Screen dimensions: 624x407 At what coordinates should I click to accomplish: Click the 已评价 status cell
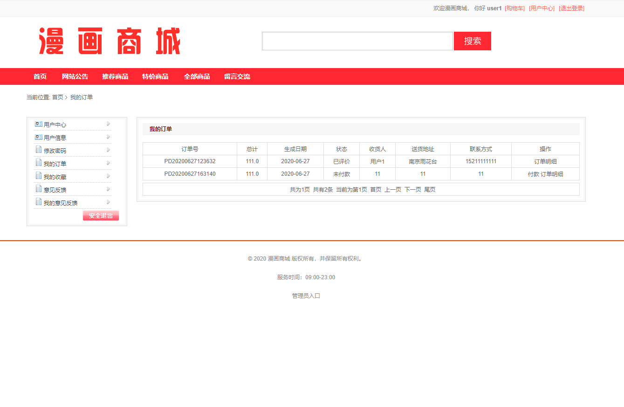click(342, 161)
